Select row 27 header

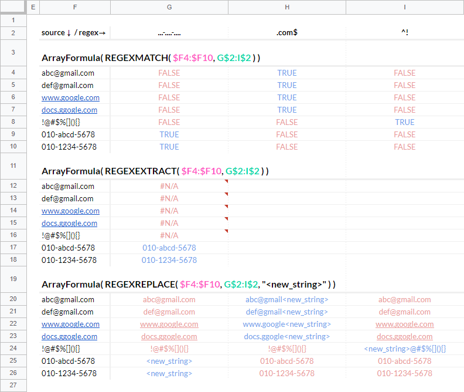[13, 385]
